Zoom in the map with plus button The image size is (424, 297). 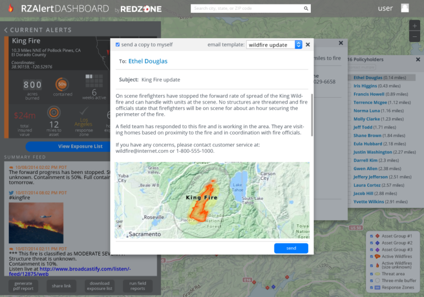click(x=415, y=26)
